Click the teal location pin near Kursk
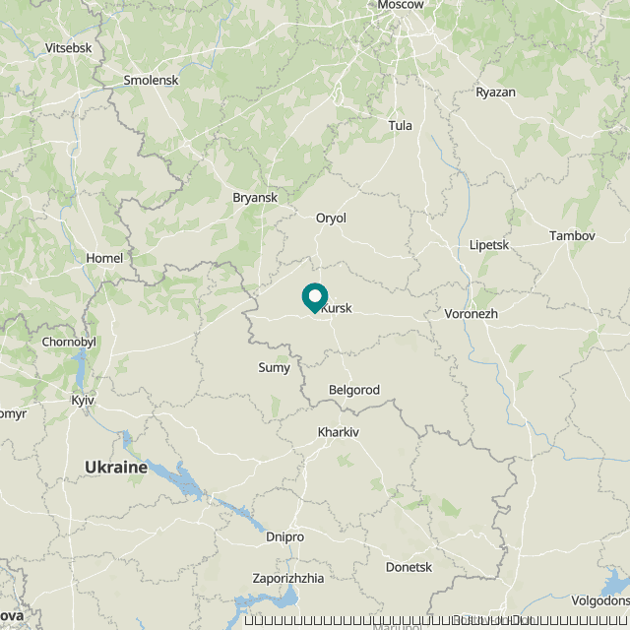630x630 pixels. click(x=315, y=297)
